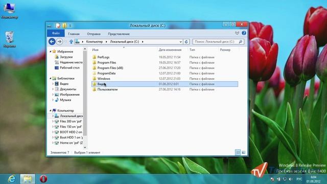Open the quick access toolbar customize dropdown

(x=70, y=26)
